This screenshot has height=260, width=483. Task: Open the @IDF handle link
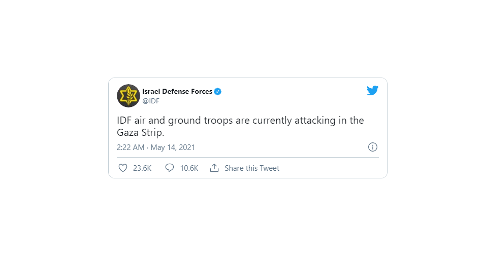click(151, 101)
